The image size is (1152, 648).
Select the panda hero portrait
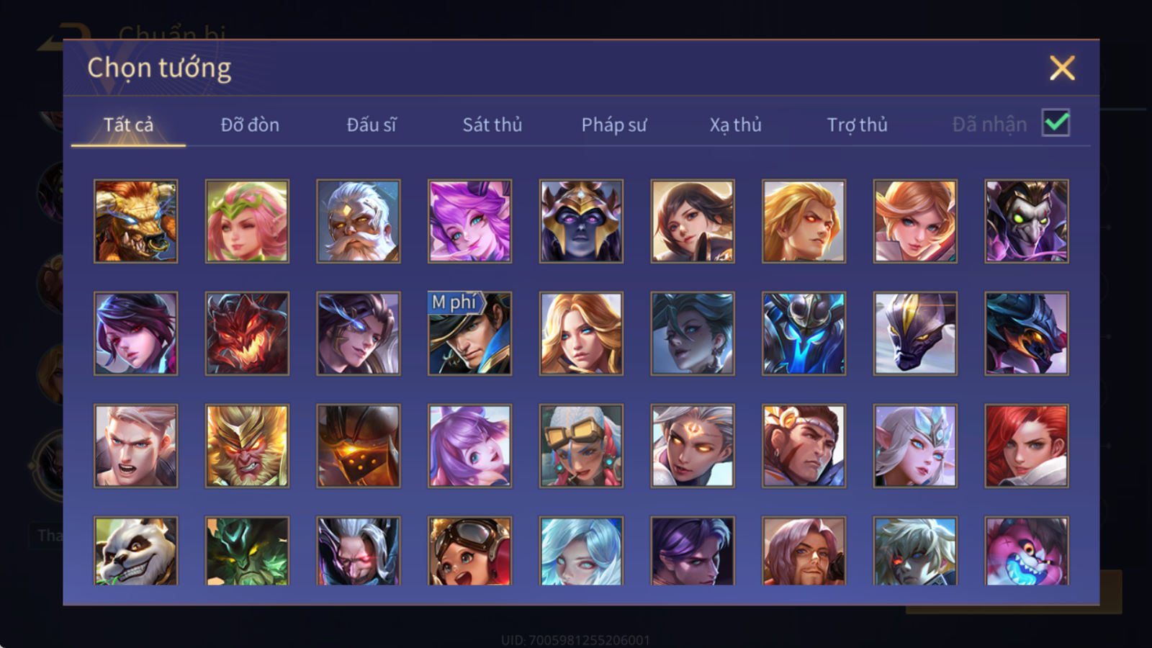[x=135, y=550]
